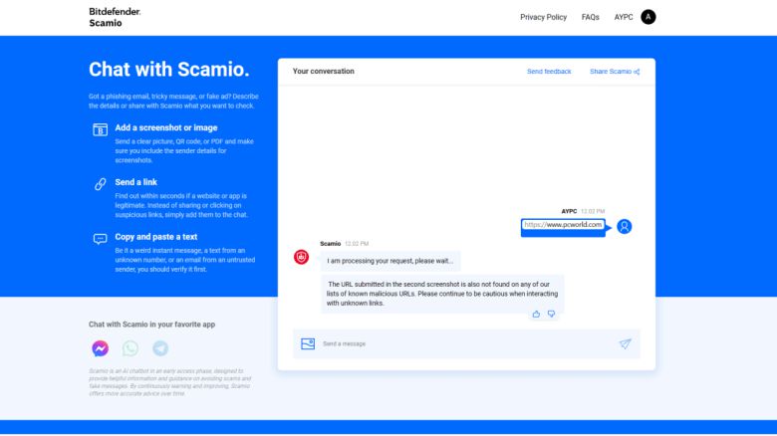The image size is (777, 436).
Task: Open Scamio chat in WhatsApp
Action: (x=130, y=348)
